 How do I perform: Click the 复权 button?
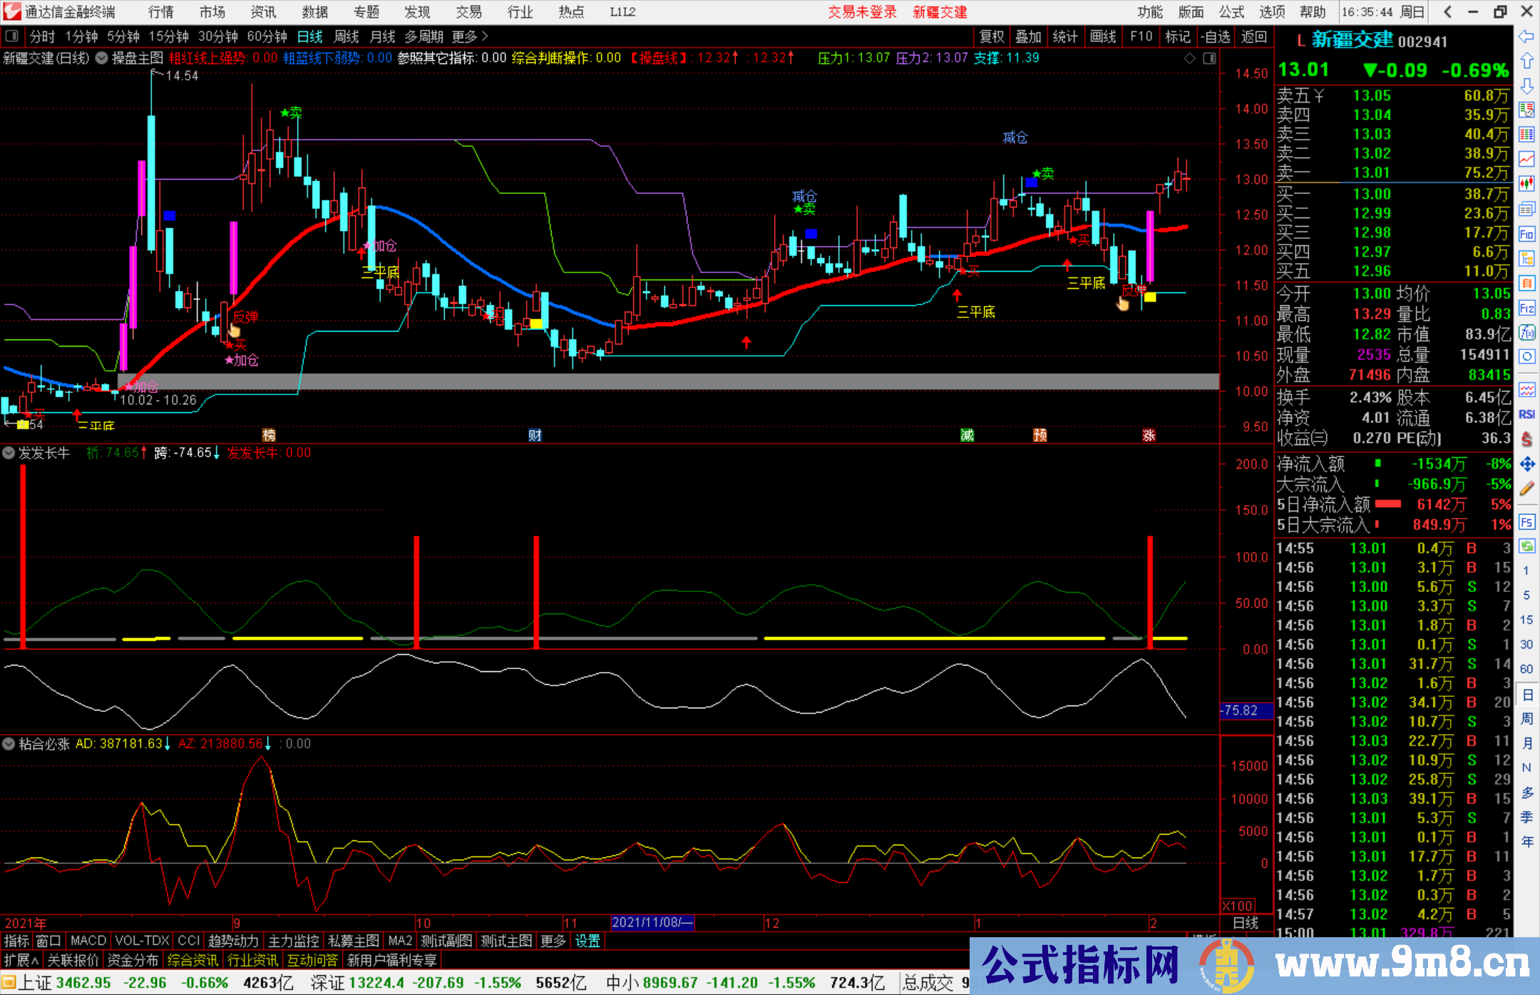[992, 36]
